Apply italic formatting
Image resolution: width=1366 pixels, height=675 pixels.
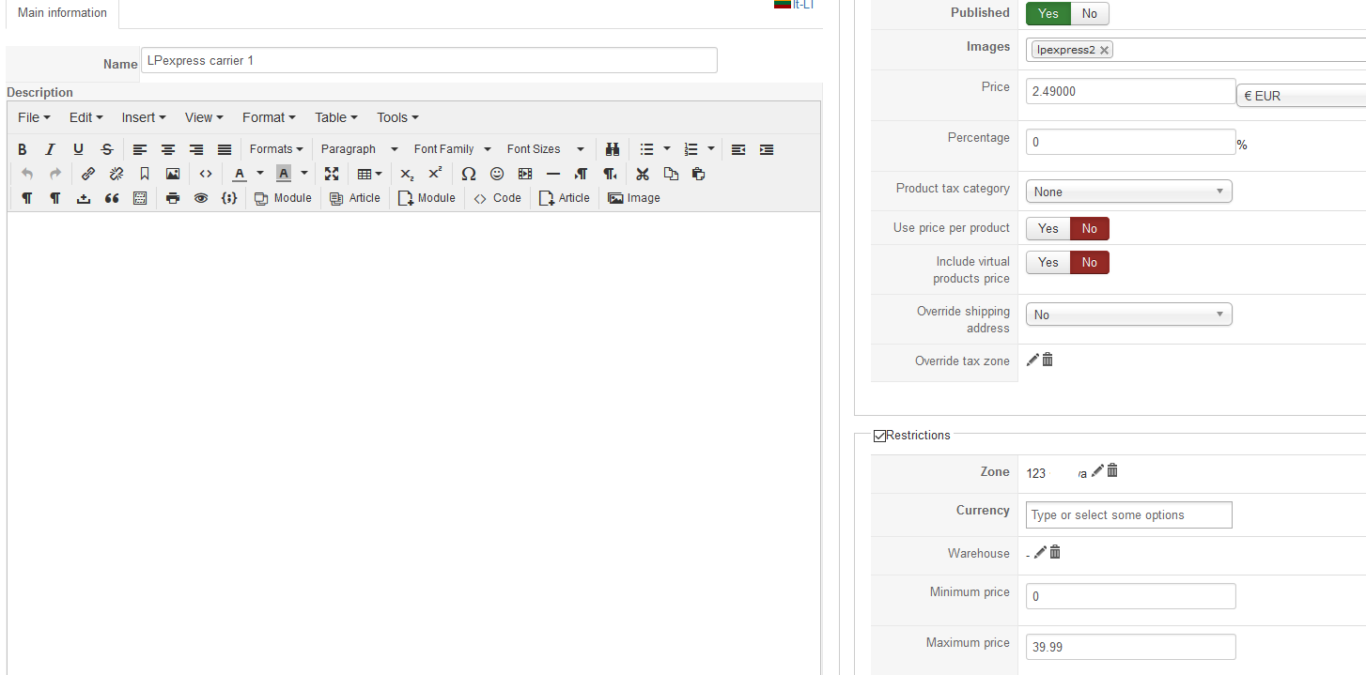pyautogui.click(x=51, y=149)
